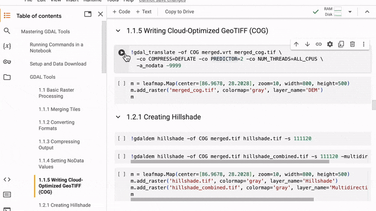
Task: Run the gdaldem hillshade_combined.tif cell
Action: pyautogui.click(x=122, y=157)
